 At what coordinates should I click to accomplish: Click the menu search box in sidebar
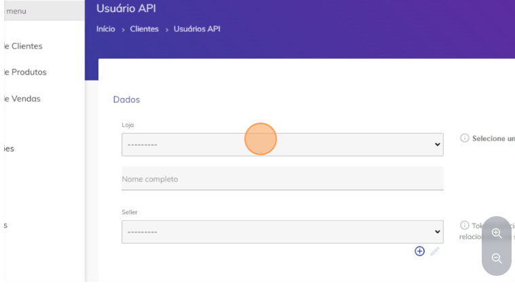click(44, 10)
